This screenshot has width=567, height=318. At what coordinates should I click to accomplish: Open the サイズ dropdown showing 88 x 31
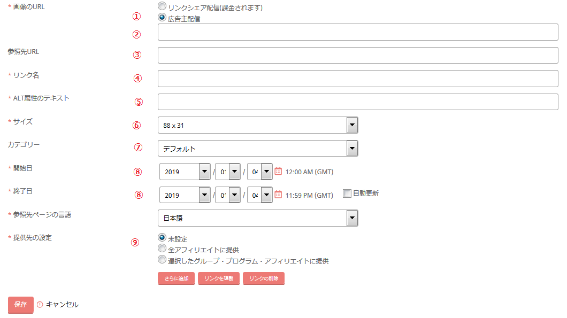click(258, 125)
